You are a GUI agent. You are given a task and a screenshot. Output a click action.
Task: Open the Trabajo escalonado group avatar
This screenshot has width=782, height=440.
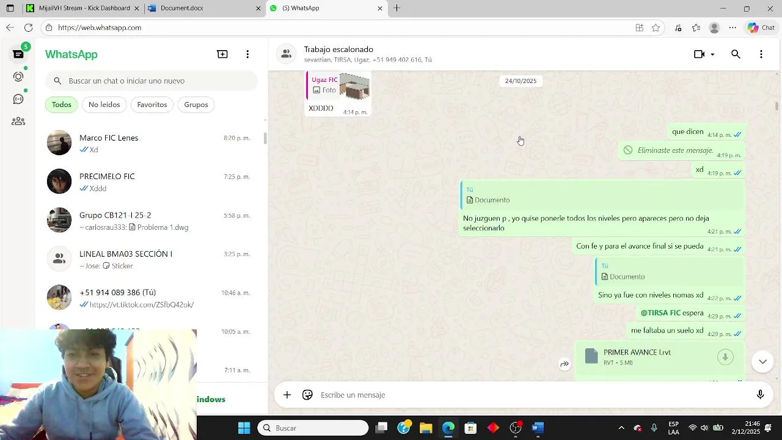click(286, 54)
